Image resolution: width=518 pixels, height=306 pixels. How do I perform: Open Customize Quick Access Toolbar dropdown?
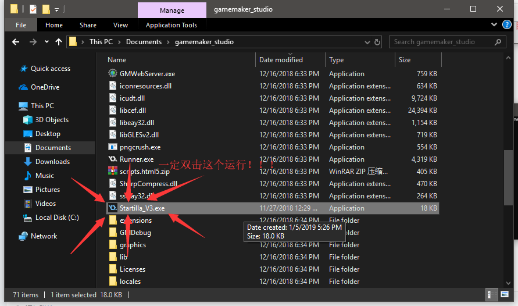click(x=56, y=10)
